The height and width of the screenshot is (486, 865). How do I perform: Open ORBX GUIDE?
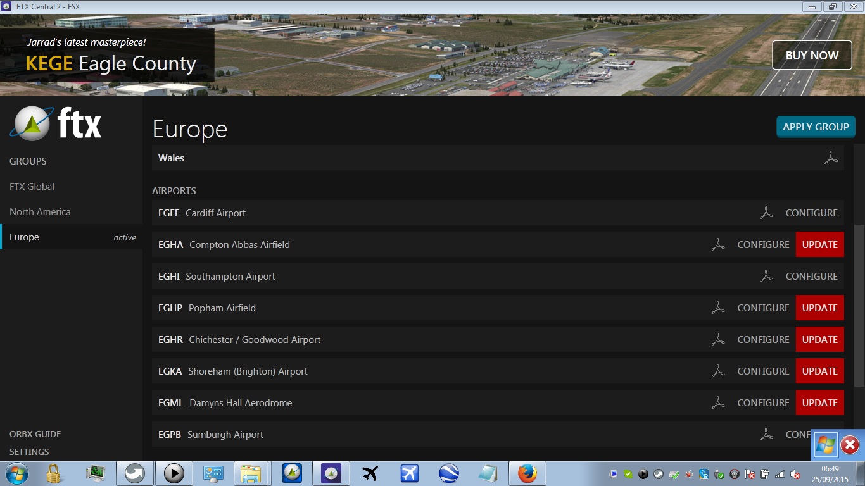pos(35,434)
